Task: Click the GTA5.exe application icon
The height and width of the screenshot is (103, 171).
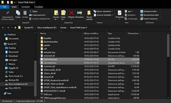Action: click(42, 95)
